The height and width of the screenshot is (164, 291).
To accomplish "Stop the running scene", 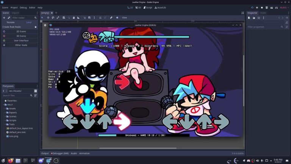I will [262, 8].
